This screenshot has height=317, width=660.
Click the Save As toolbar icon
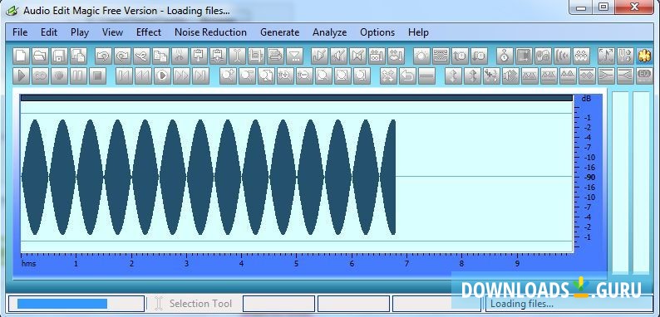tap(79, 56)
